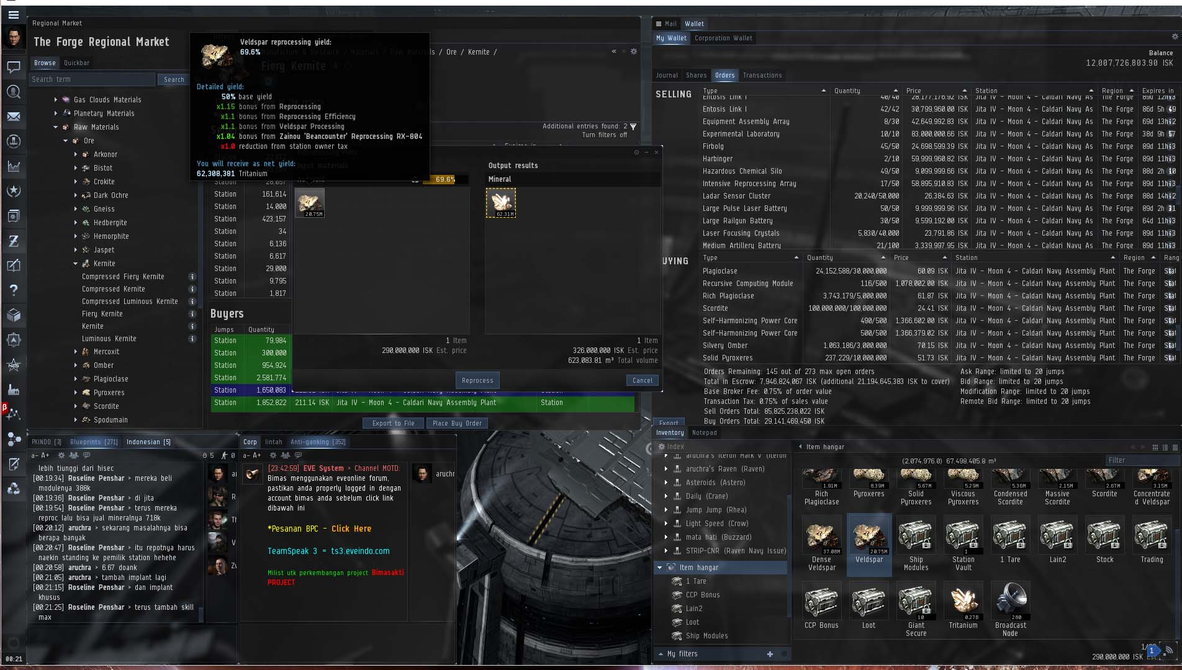Switch to Corporation Wallet tab
The width and height of the screenshot is (1182, 670).
pos(723,38)
